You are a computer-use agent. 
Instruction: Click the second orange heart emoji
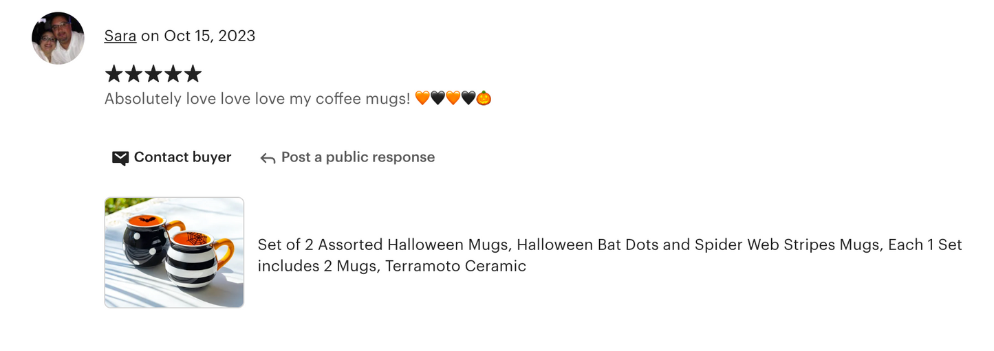click(x=453, y=99)
